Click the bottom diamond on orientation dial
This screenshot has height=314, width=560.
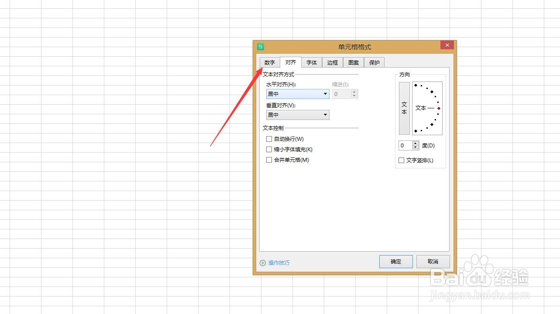(416, 131)
